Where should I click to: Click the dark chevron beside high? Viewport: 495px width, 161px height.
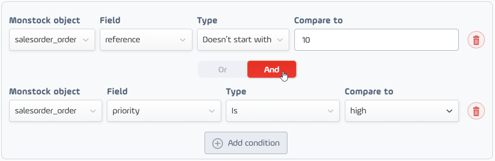(x=449, y=111)
